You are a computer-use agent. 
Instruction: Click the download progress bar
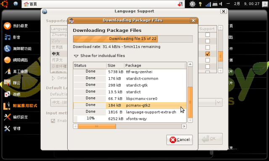[x=133, y=39]
